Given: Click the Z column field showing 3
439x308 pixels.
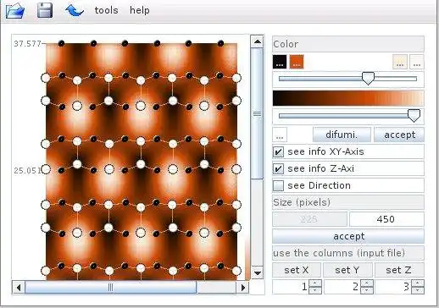Looking at the screenshot, I should [x=394, y=287].
